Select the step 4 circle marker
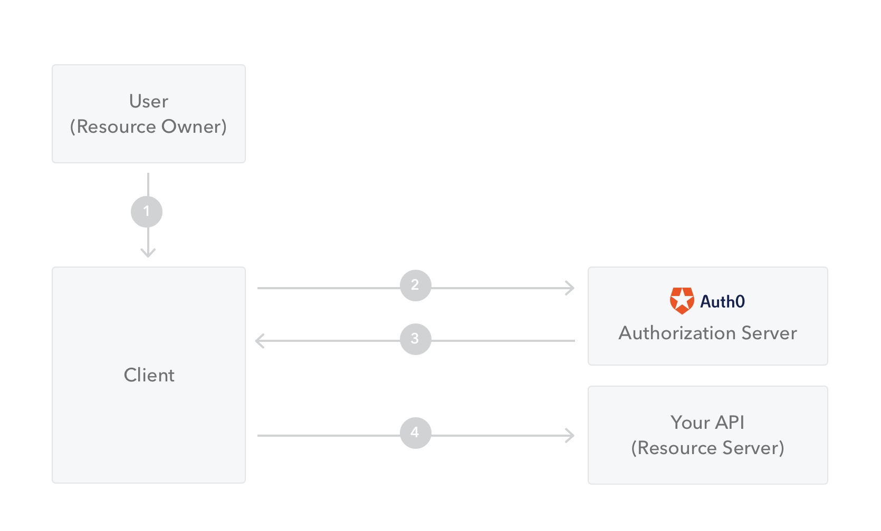Image resolution: width=881 pixels, height=531 pixels. (415, 433)
